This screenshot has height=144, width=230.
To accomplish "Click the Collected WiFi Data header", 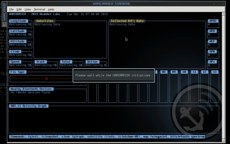I will (x=127, y=21).
